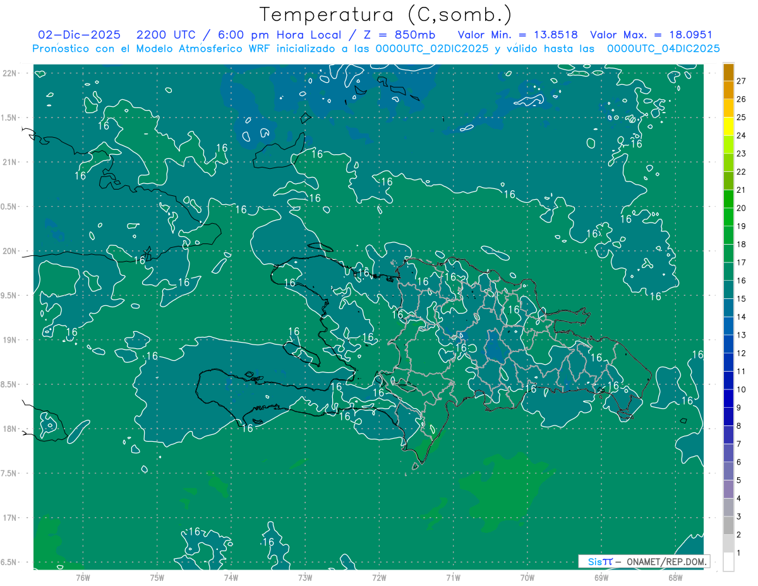Click the '75W' longitude axis label
The width and height of the screenshot is (758, 586).
point(157,577)
